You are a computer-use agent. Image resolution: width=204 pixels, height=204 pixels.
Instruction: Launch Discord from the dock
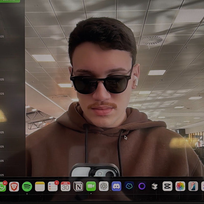pyautogui.click(x=117, y=186)
